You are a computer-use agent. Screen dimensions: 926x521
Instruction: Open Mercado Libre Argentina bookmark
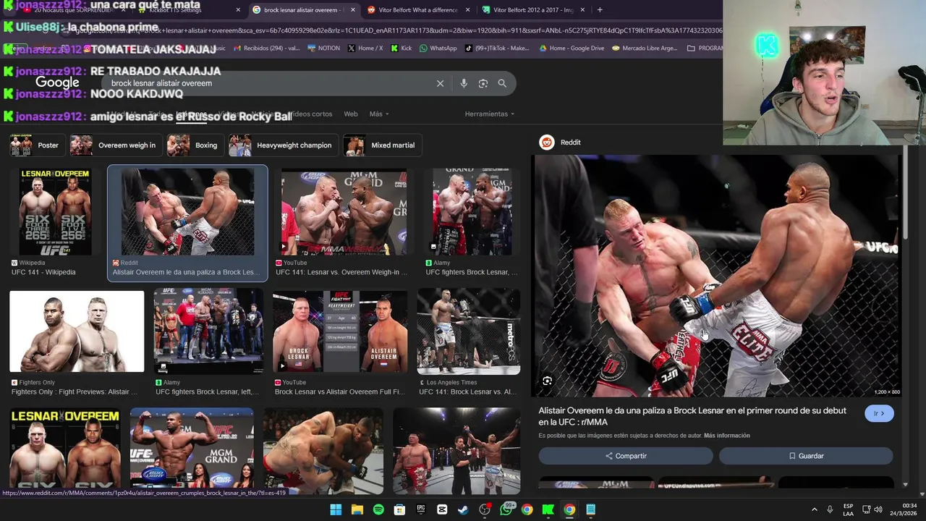click(x=645, y=48)
